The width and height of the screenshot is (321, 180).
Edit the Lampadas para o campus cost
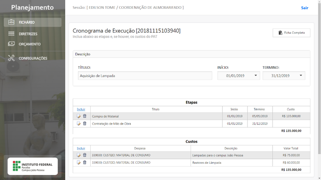pyautogui.click(x=79, y=155)
